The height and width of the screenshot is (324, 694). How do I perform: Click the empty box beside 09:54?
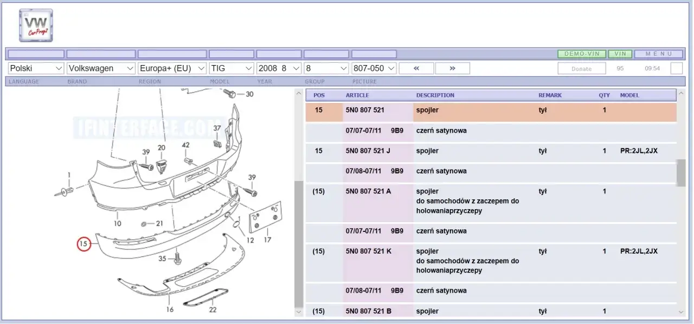pos(677,68)
